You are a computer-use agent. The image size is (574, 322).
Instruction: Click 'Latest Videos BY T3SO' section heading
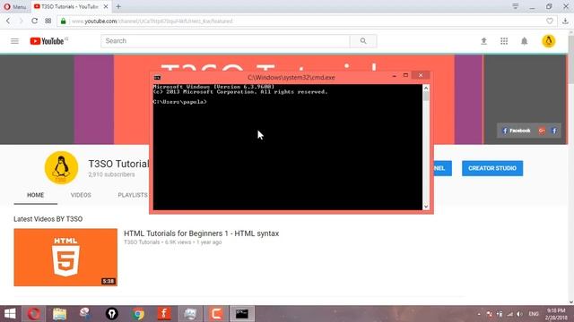pyautogui.click(x=48, y=219)
